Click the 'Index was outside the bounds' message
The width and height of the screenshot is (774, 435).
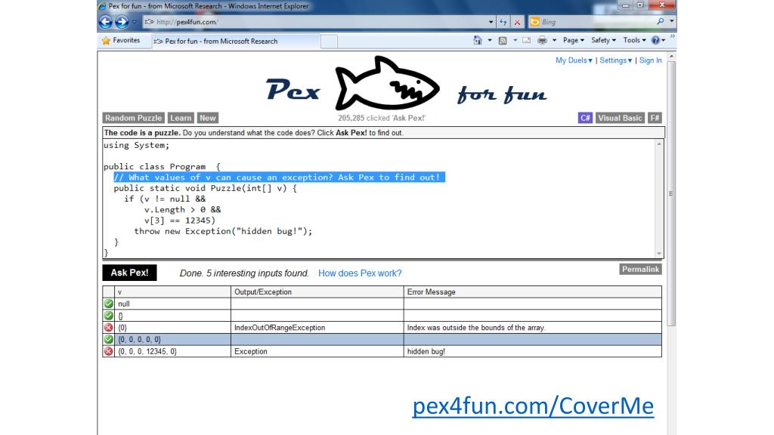pyautogui.click(x=476, y=328)
